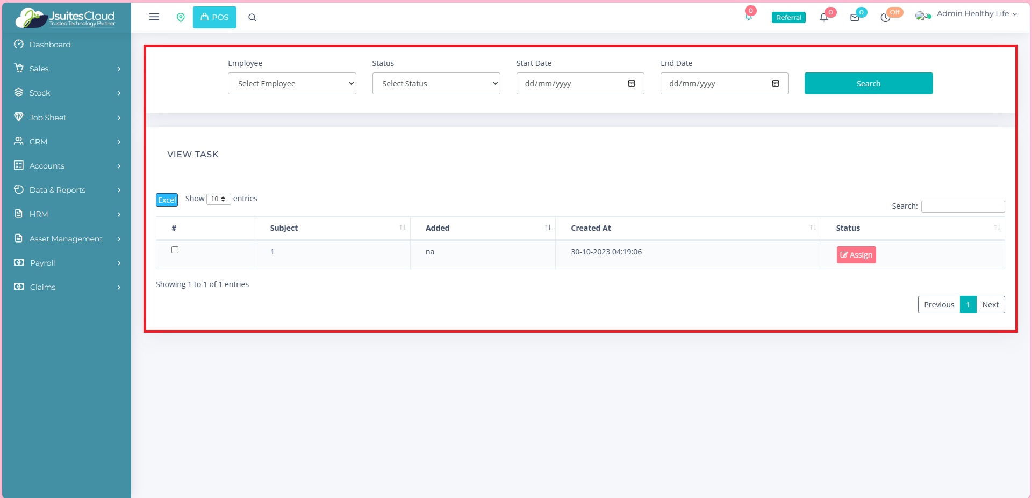Open calendar picker in Start Date field

coord(632,84)
